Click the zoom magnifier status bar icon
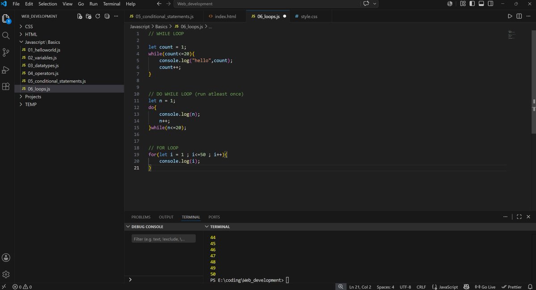Screen dimensions: 536x290 tap(341, 287)
